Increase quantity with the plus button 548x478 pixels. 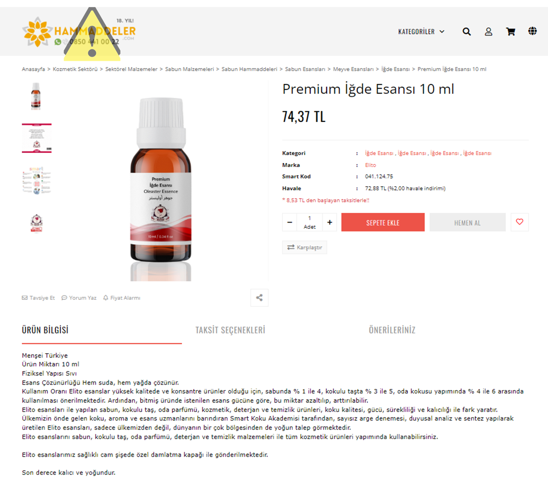point(330,222)
